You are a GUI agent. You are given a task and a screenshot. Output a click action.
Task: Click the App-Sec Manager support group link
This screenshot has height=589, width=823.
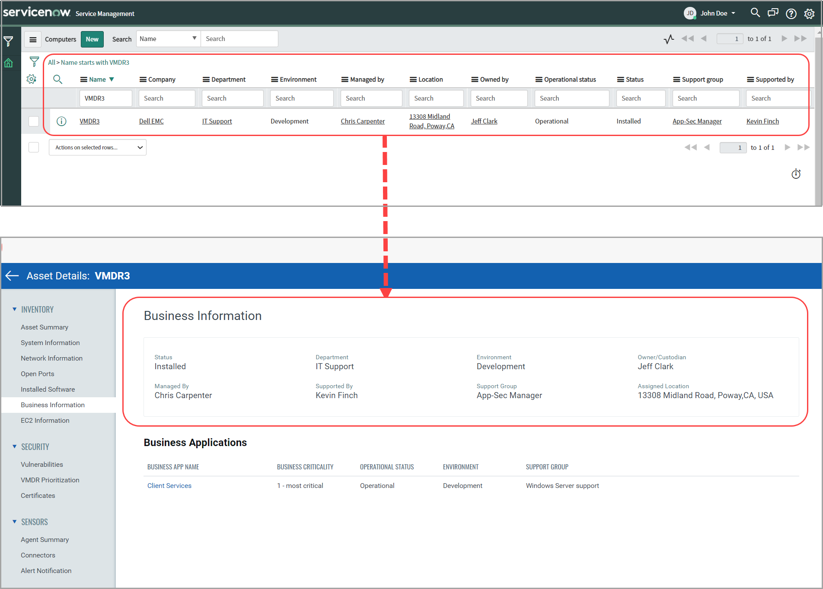[697, 121]
